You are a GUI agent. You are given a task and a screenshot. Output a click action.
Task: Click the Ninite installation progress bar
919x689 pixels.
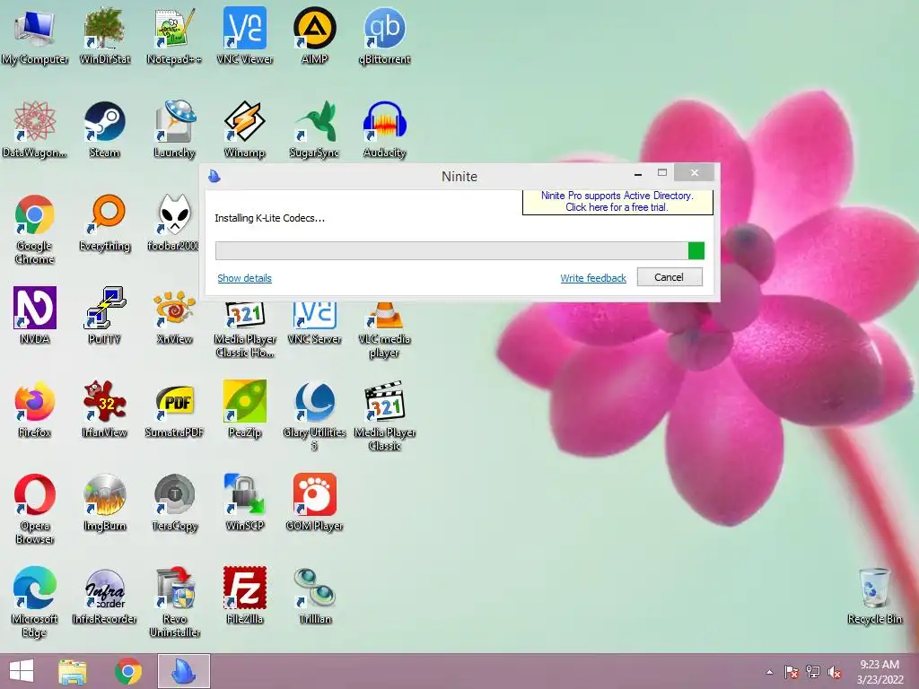[x=459, y=250]
